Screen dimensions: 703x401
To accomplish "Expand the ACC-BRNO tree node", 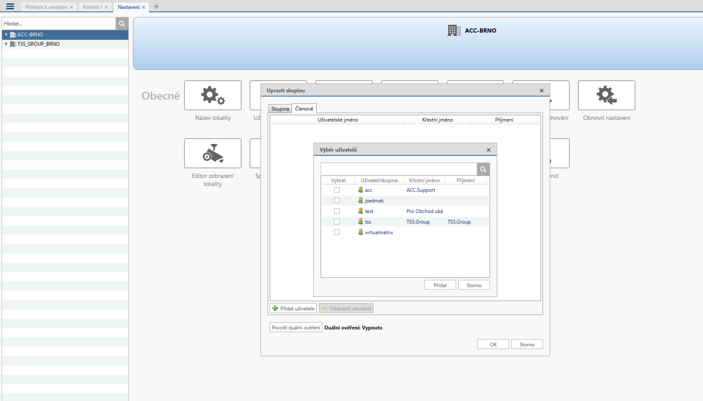I will 6,34.
